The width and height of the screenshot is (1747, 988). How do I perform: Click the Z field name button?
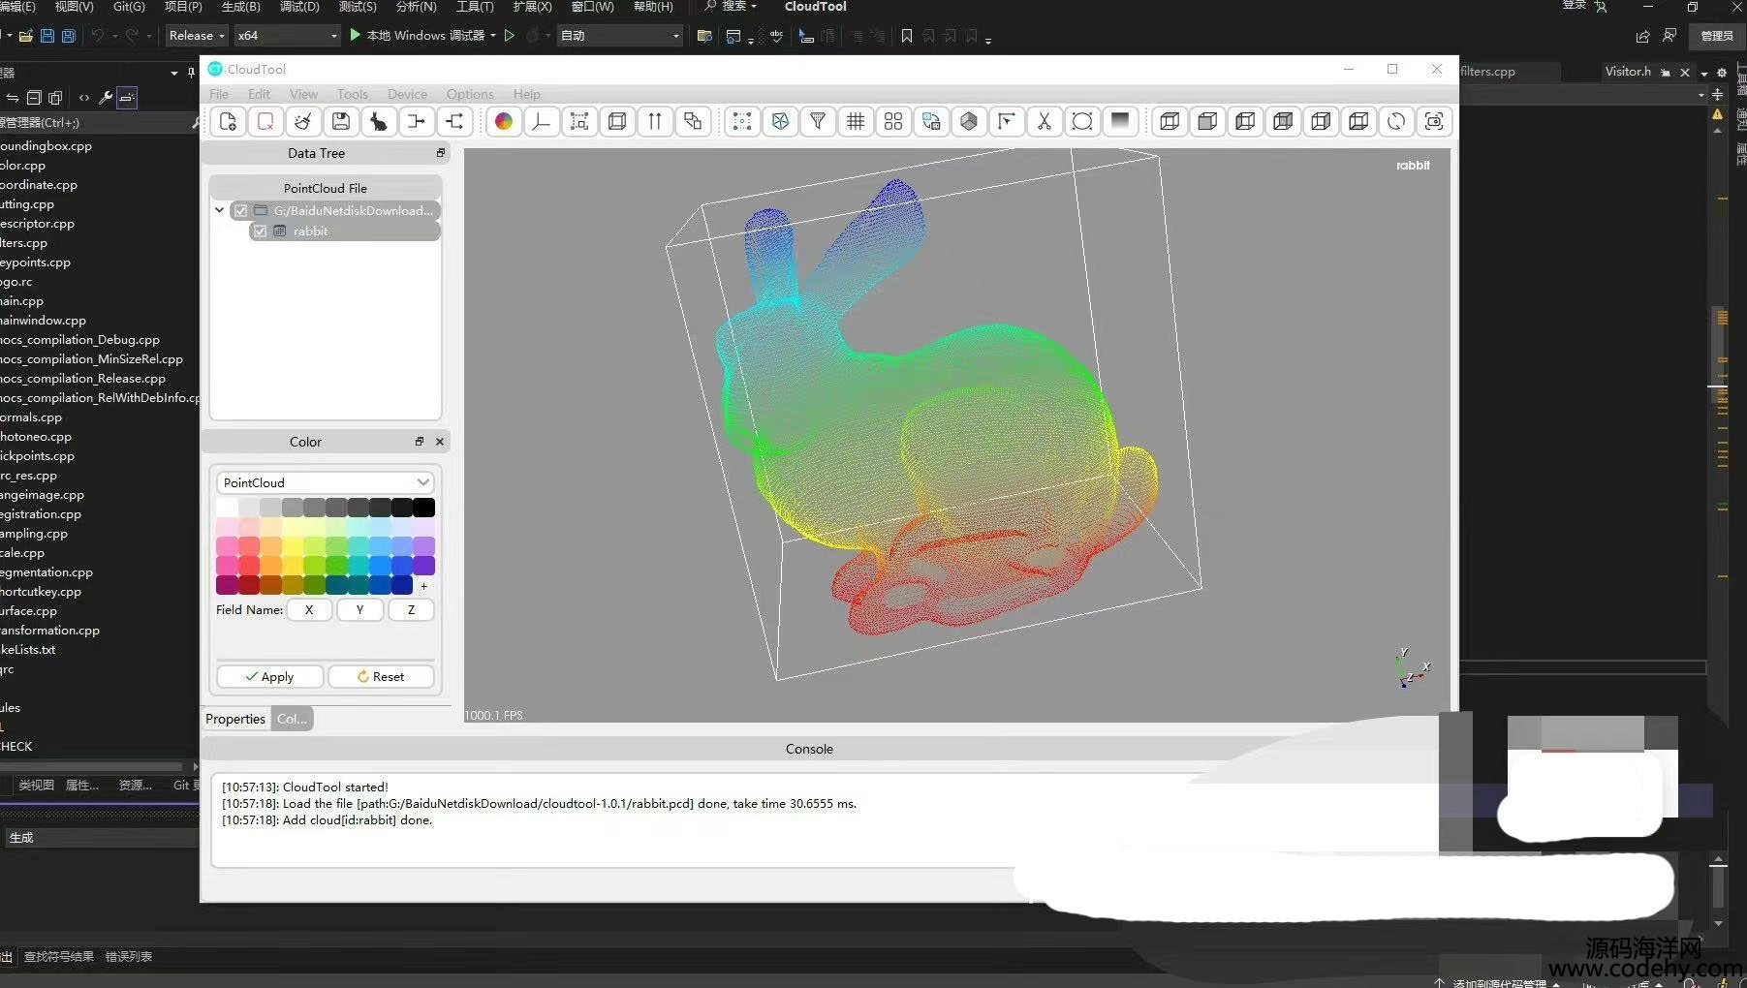click(411, 610)
